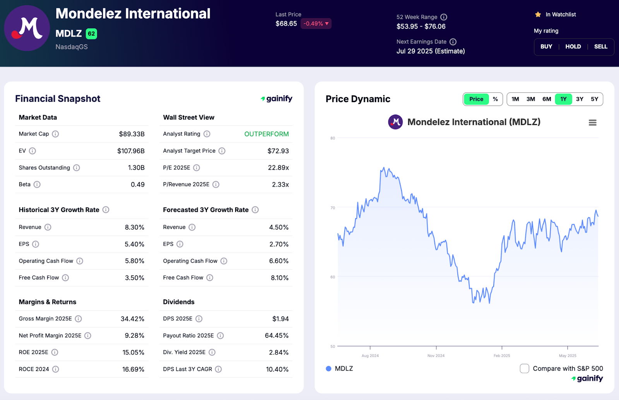
Task: Open info icon beside Next Earnings Date
Action: 453,42
